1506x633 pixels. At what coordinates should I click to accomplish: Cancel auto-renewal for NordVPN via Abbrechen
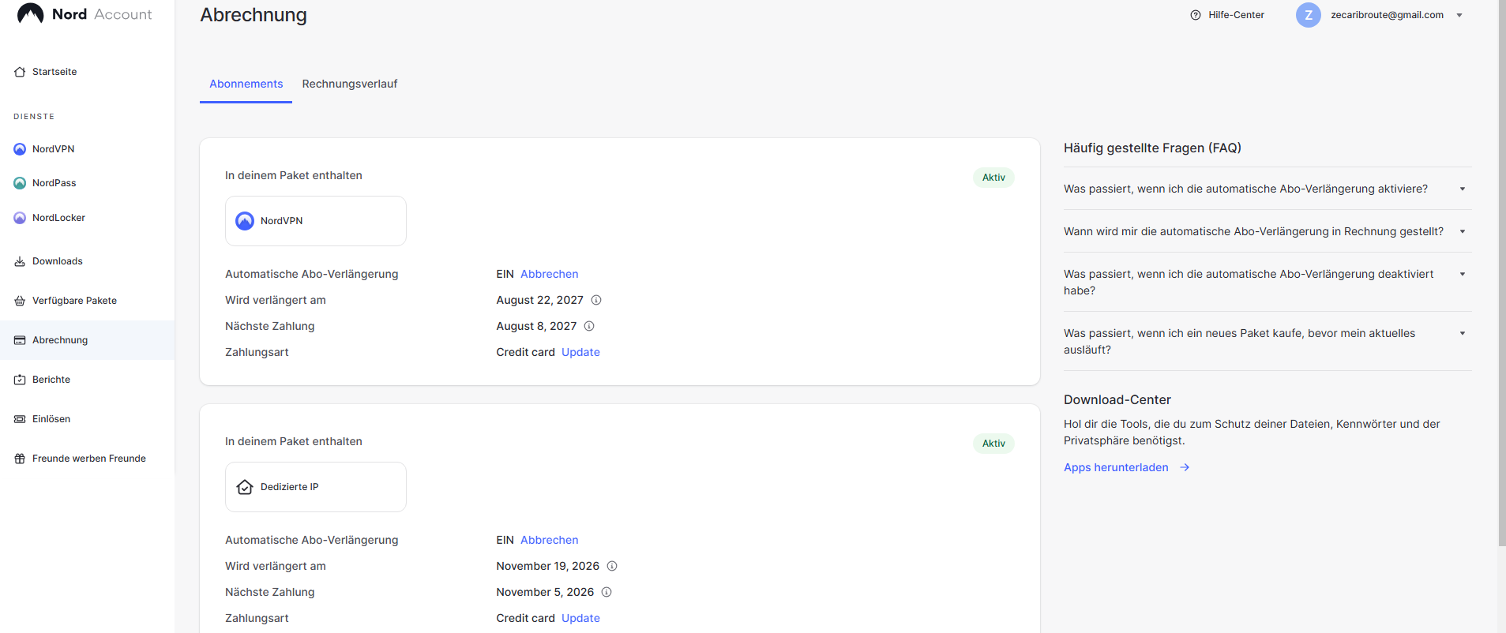pyautogui.click(x=549, y=274)
